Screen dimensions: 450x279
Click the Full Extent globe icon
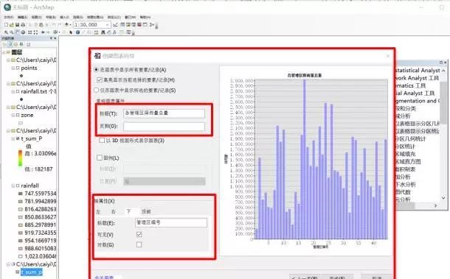(23, 32)
